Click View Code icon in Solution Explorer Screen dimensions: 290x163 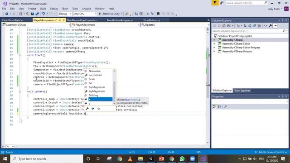pos(266,26)
